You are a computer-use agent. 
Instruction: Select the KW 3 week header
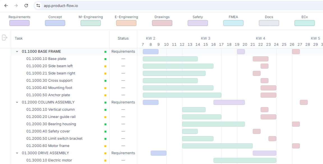coord(206,38)
